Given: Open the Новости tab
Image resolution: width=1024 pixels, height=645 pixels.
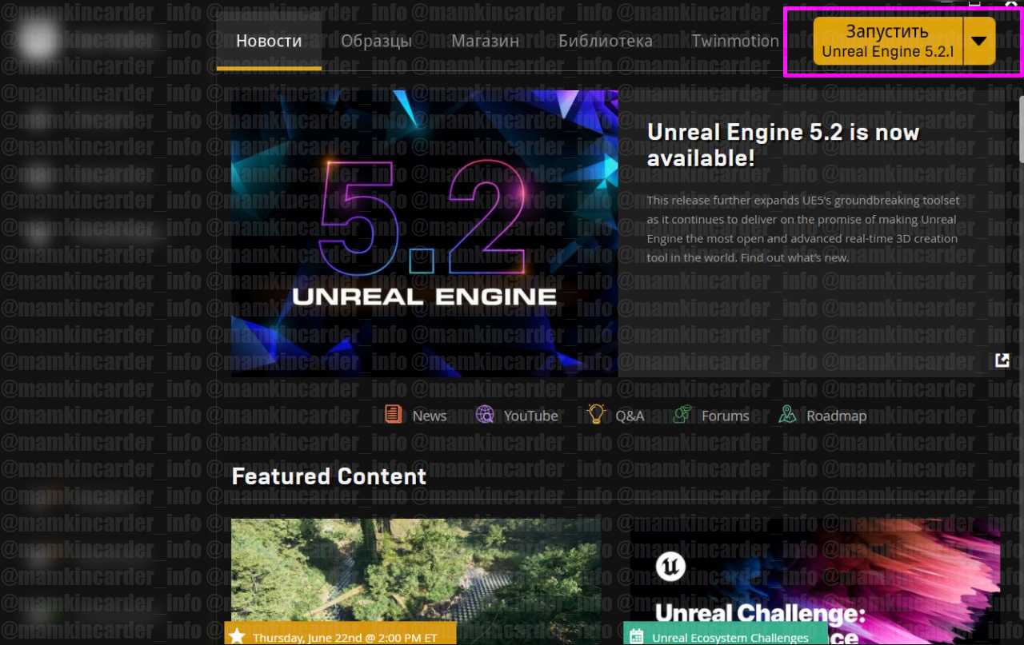Looking at the screenshot, I should (x=269, y=41).
